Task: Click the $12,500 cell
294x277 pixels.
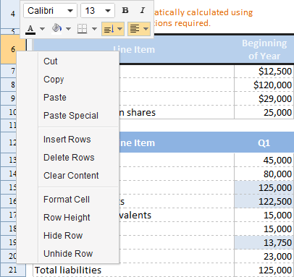Action: [x=264, y=71]
